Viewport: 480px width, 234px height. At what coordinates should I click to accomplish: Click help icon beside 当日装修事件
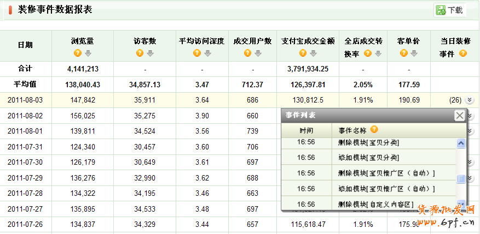(x=463, y=53)
